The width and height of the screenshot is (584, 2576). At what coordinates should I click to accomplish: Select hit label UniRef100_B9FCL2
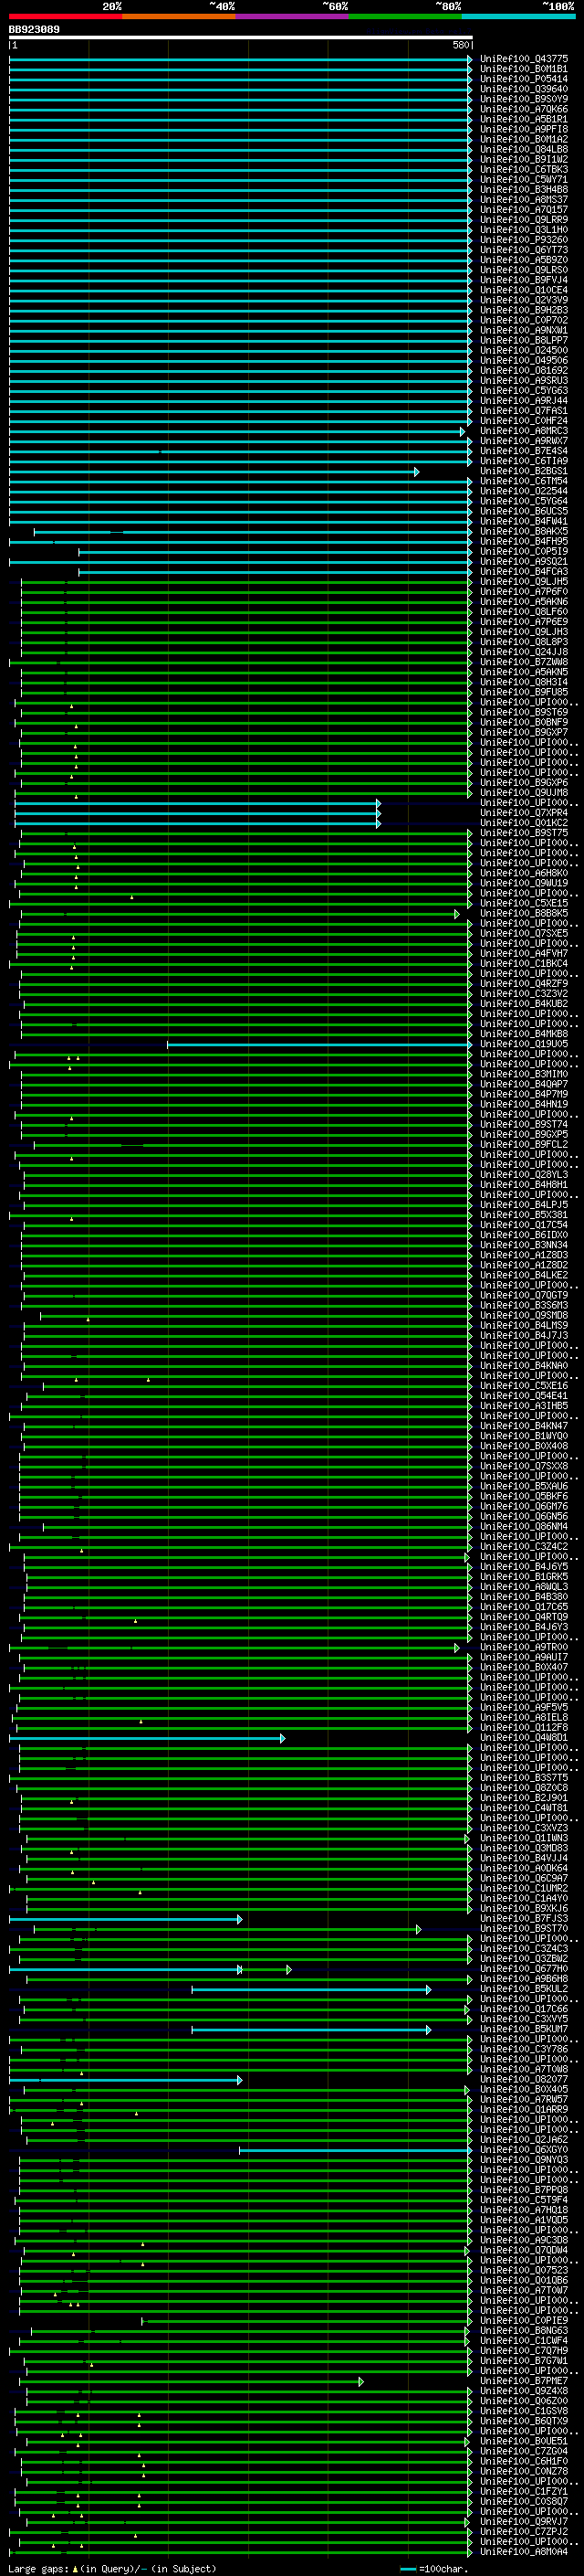[524, 1145]
